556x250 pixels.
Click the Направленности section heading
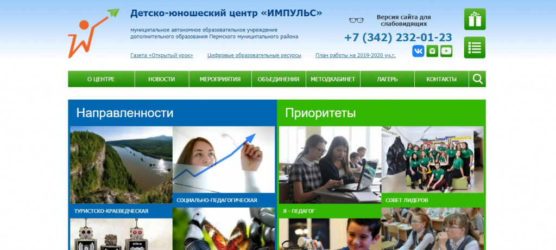pos(125,113)
